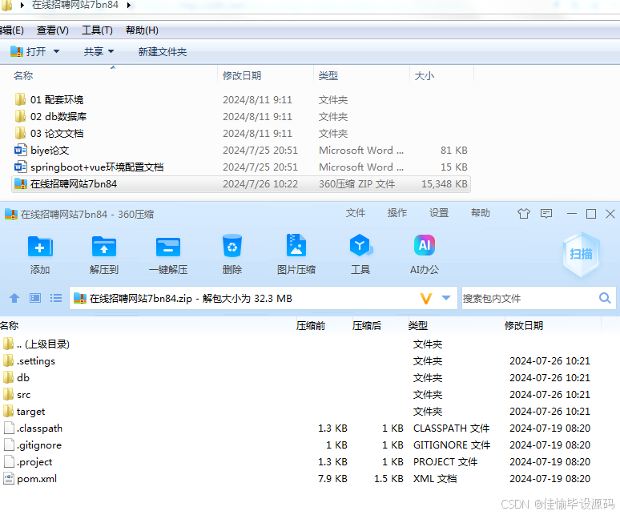Open the 图片压缩 image compression tool
Image resolution: width=620 pixels, height=515 pixels.
click(x=296, y=245)
